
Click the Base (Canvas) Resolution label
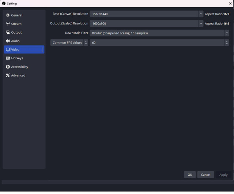pos(71,14)
